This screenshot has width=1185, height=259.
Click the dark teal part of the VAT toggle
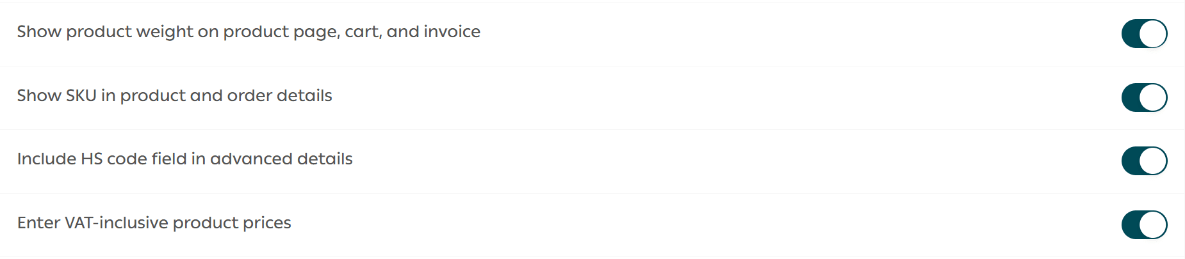coord(1131,225)
